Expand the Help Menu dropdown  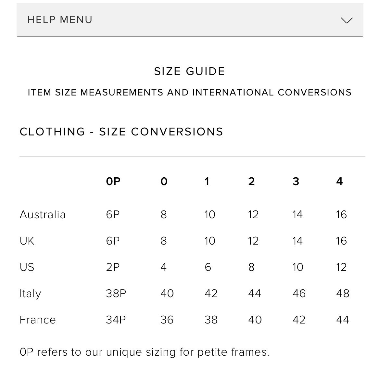click(x=190, y=20)
